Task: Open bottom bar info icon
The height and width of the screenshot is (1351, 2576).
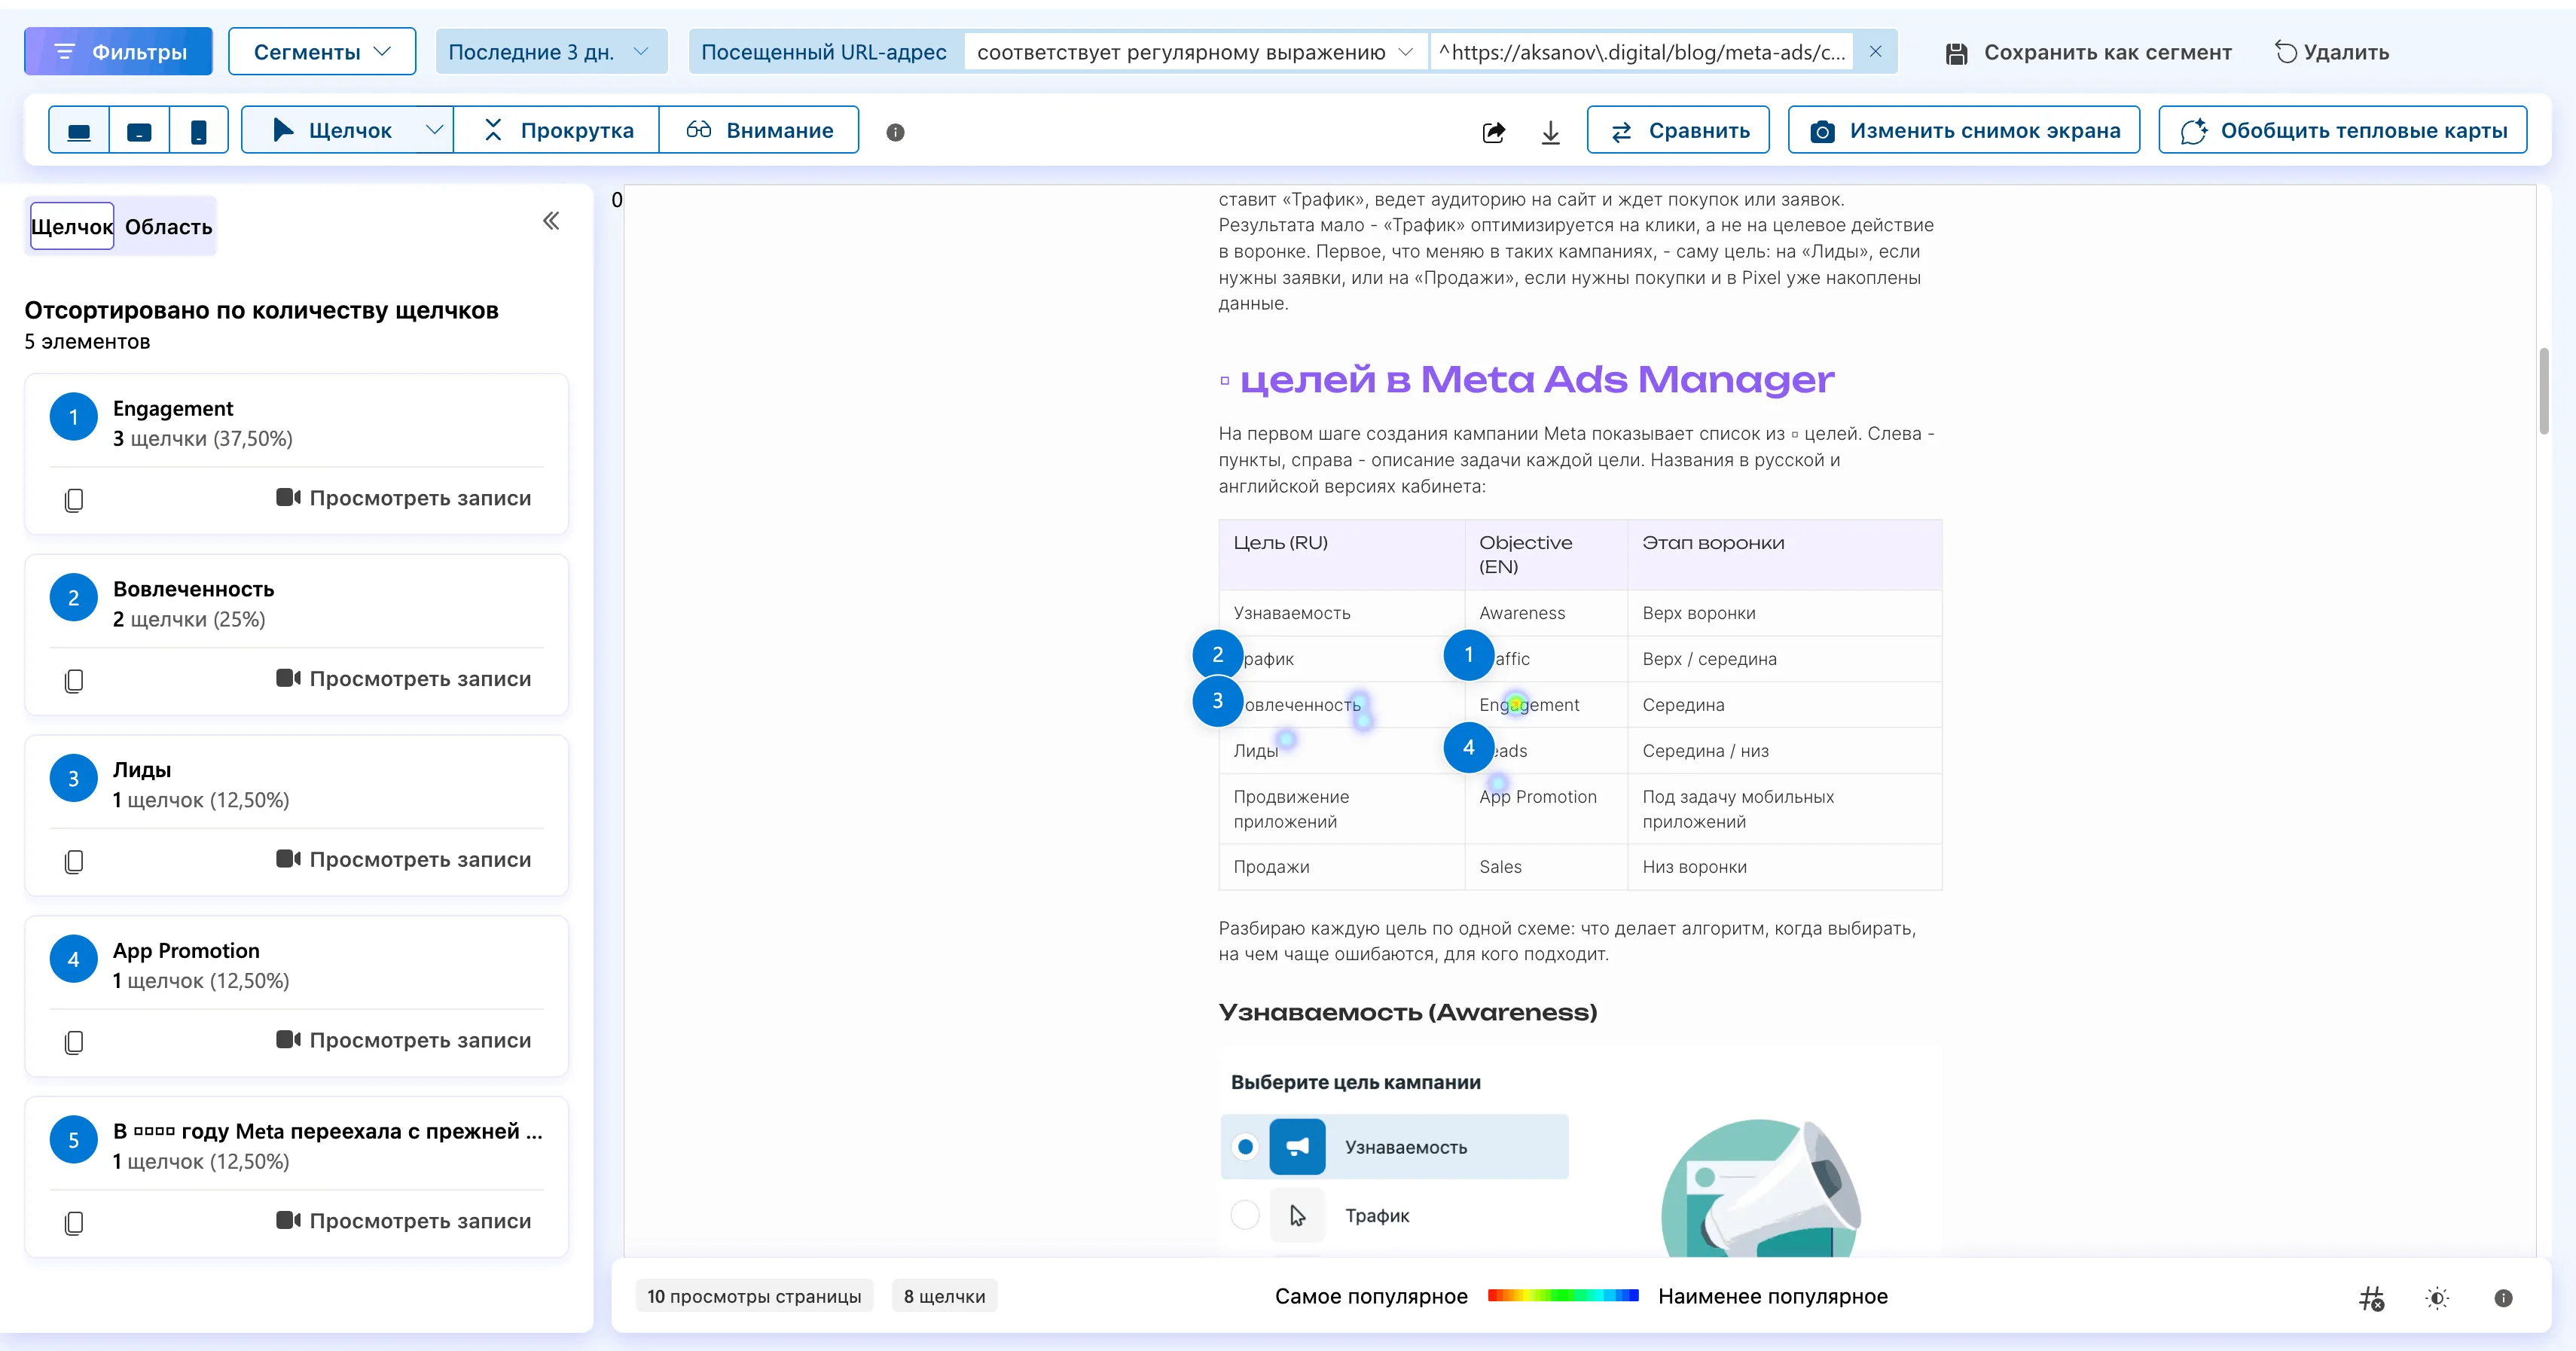Action: click(x=2503, y=1298)
